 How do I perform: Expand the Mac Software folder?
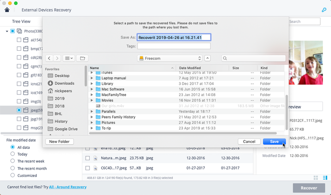92,89
